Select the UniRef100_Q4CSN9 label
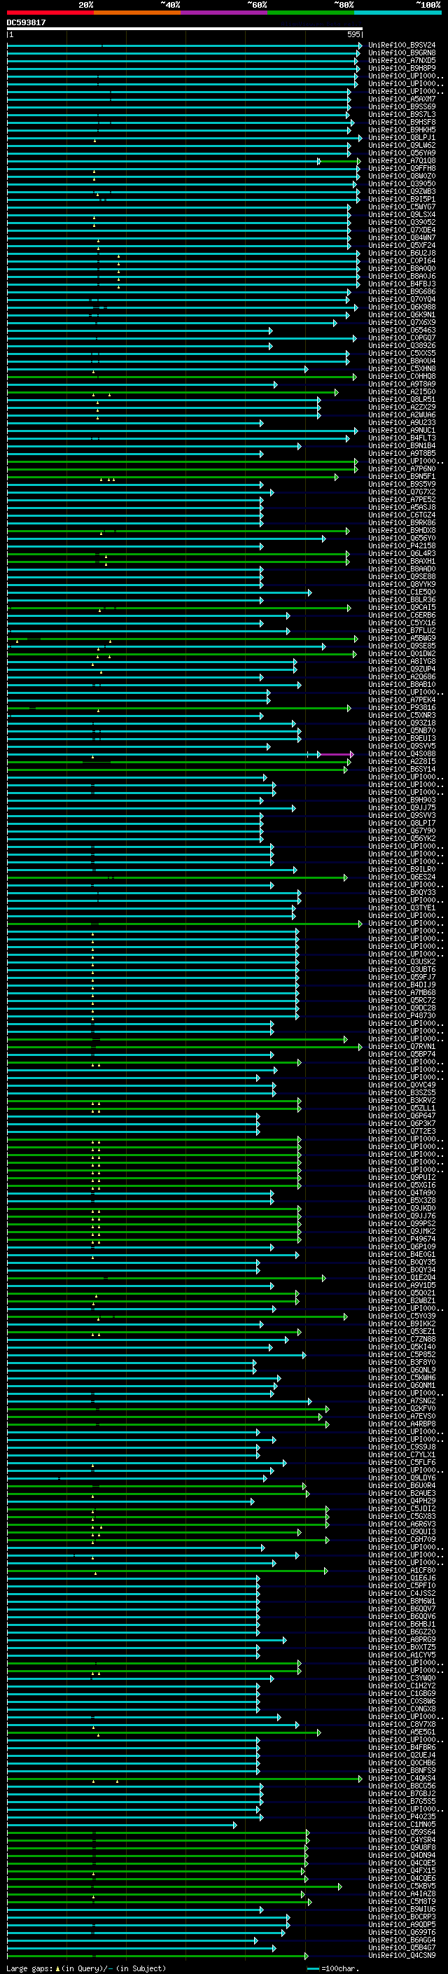The image size is (448, 1974). (402, 1956)
